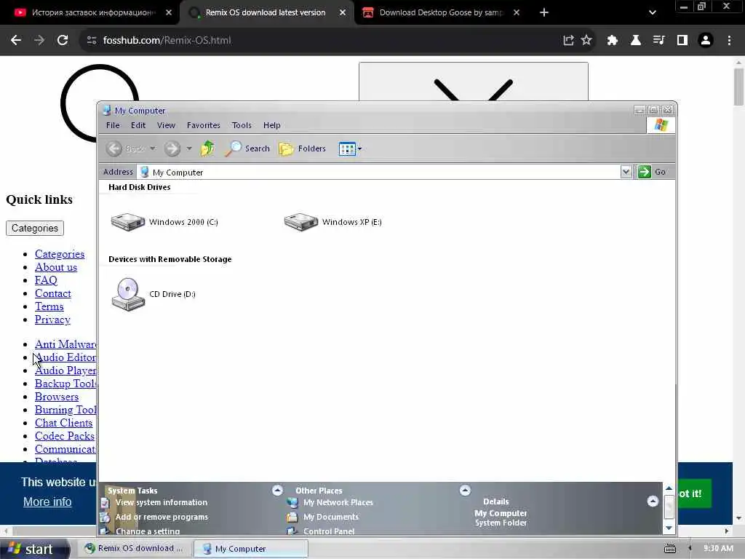Open the Help menu
The width and height of the screenshot is (745, 559).
point(272,125)
